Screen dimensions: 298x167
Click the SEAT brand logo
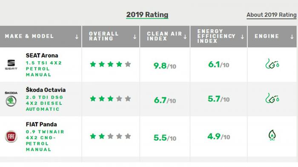pos(11,65)
